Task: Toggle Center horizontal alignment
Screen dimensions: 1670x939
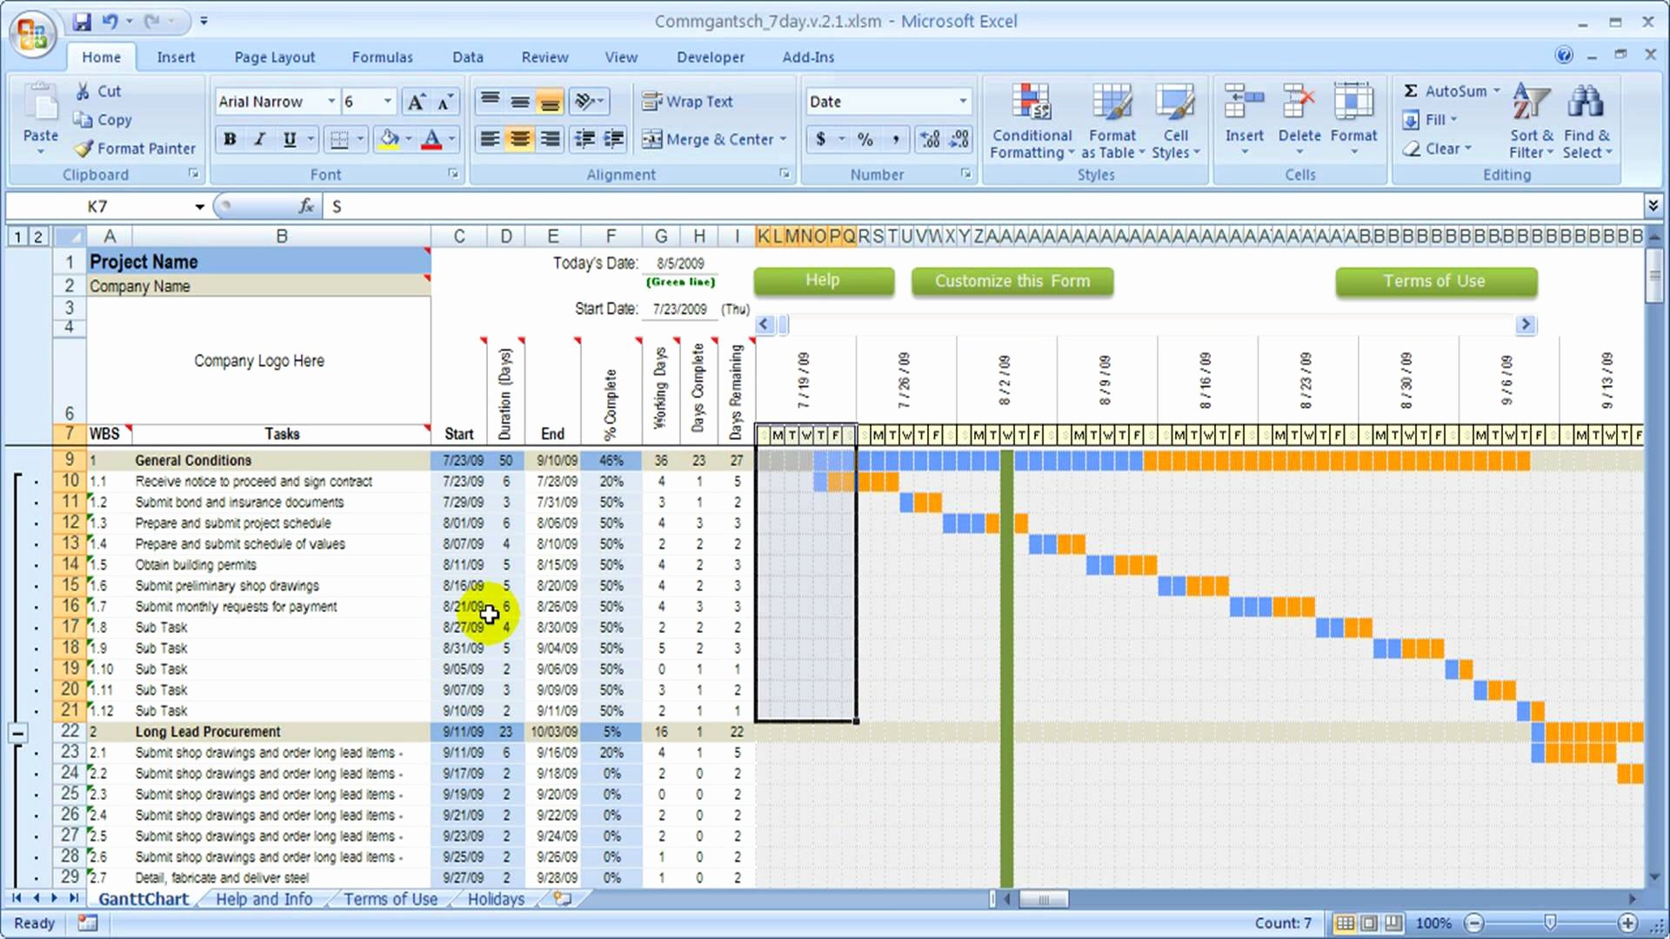Action: point(519,139)
